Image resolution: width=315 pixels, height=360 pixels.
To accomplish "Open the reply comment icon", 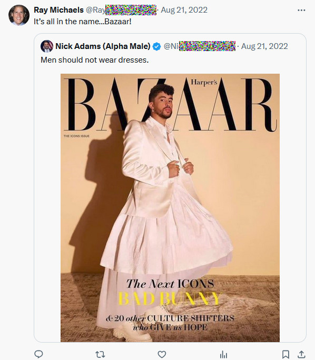I will point(38,354).
